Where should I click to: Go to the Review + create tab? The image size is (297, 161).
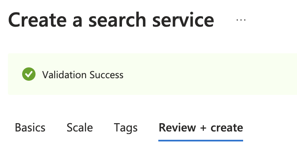coord(201,128)
